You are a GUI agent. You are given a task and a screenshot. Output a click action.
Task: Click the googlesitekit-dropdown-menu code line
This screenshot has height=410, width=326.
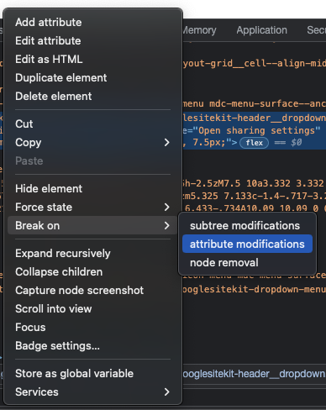pyautogui.click(x=255, y=289)
